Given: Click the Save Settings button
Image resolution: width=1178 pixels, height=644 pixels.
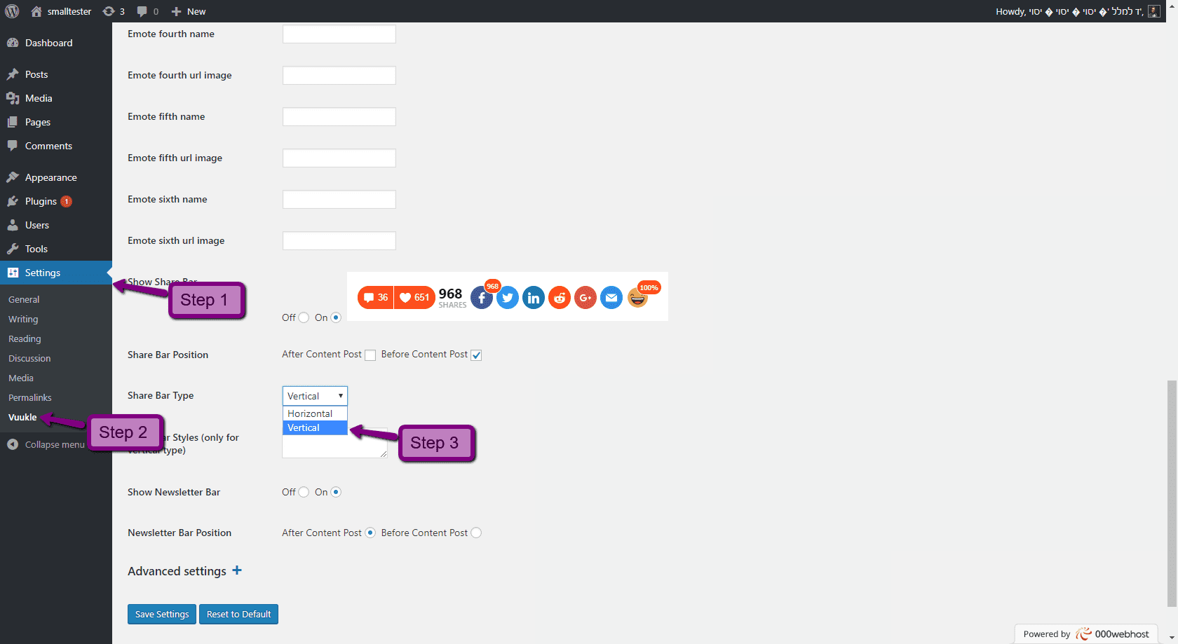Looking at the screenshot, I should 162,614.
